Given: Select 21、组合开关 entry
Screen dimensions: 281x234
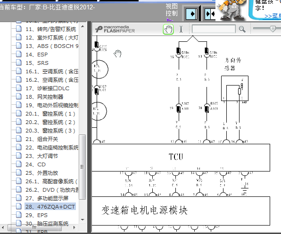Looking at the screenshot, I should point(42,139).
